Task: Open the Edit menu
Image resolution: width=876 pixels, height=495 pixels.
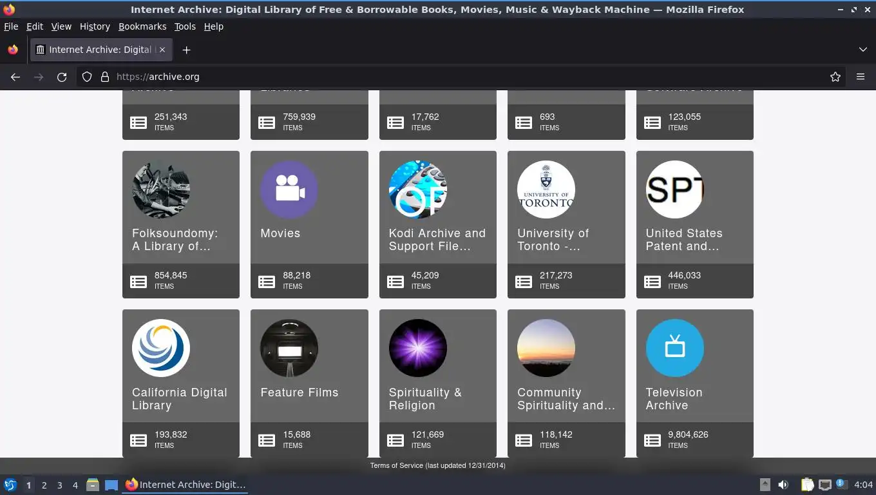Action: pos(35,26)
